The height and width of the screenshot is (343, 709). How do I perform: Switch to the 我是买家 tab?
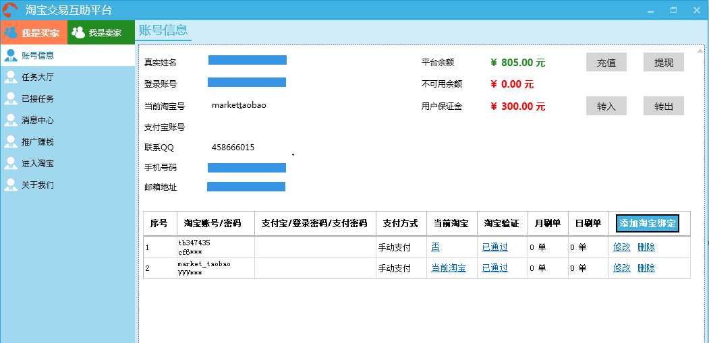34,32
